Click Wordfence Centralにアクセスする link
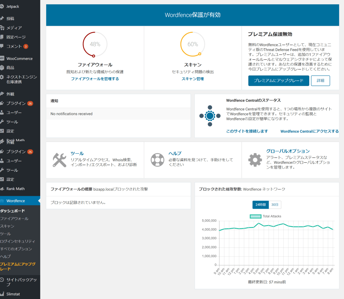 click(x=310, y=131)
